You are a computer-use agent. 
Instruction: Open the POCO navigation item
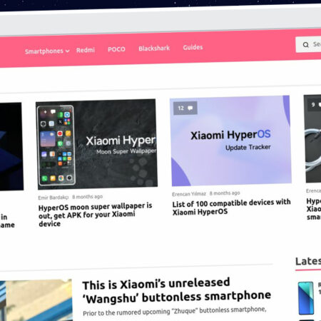(x=116, y=49)
